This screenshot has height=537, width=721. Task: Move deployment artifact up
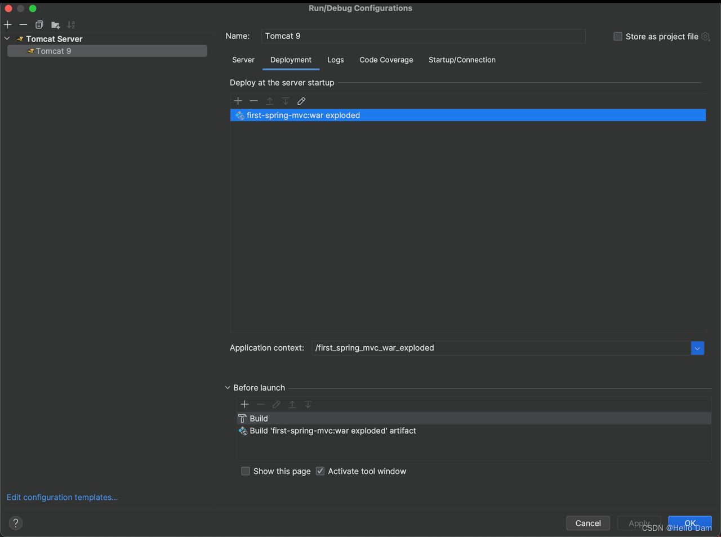tap(270, 101)
